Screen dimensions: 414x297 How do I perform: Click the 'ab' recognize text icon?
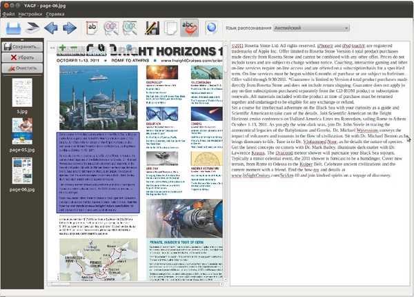point(91,28)
